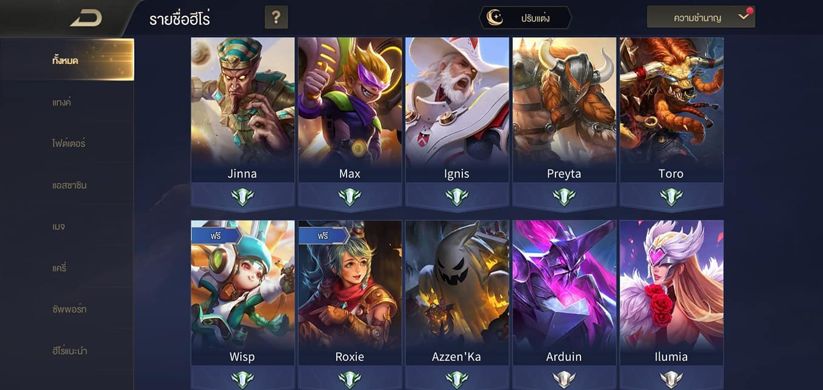Viewport: 823px width, 390px height.
Task: Click the back arrow icon
Action: click(86, 18)
